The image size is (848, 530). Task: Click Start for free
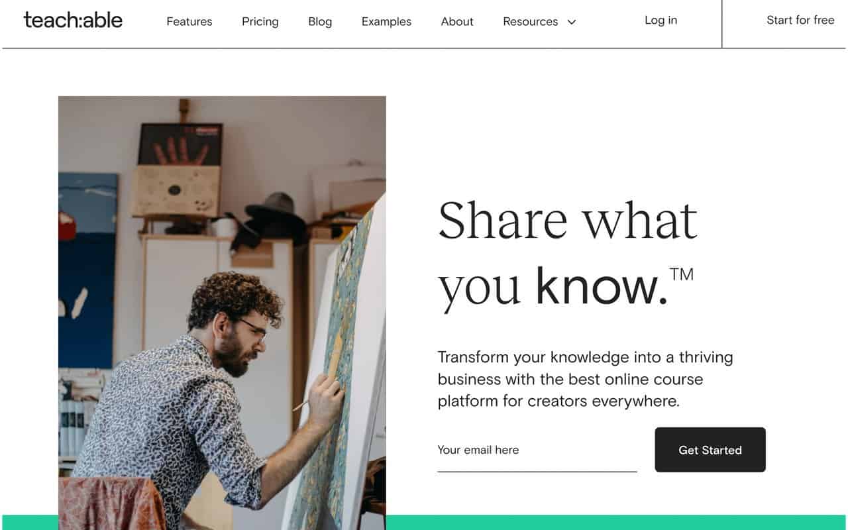point(800,20)
